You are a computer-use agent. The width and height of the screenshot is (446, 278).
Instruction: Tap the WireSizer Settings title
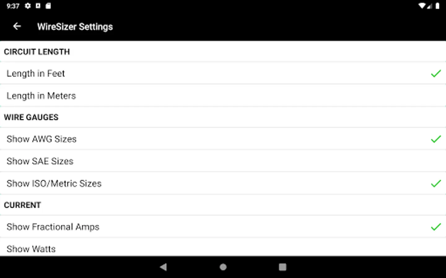pyautogui.click(x=75, y=27)
